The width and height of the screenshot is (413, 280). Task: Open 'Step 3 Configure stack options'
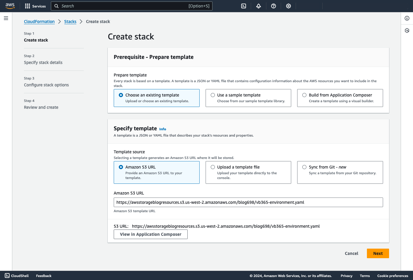coord(46,85)
